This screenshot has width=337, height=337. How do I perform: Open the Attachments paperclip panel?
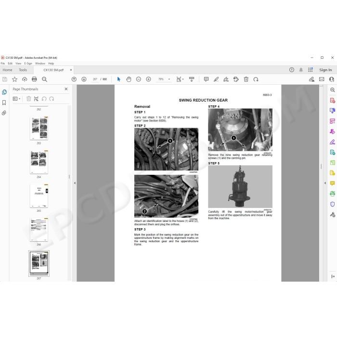click(x=4, y=113)
